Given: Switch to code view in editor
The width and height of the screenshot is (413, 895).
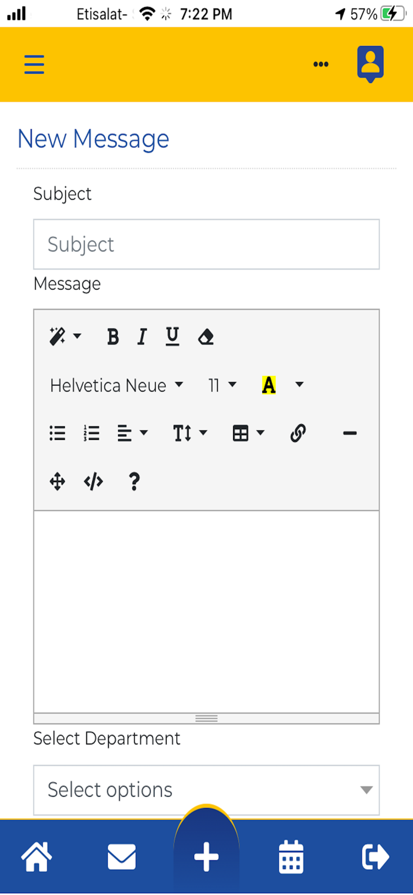Looking at the screenshot, I should [x=94, y=482].
